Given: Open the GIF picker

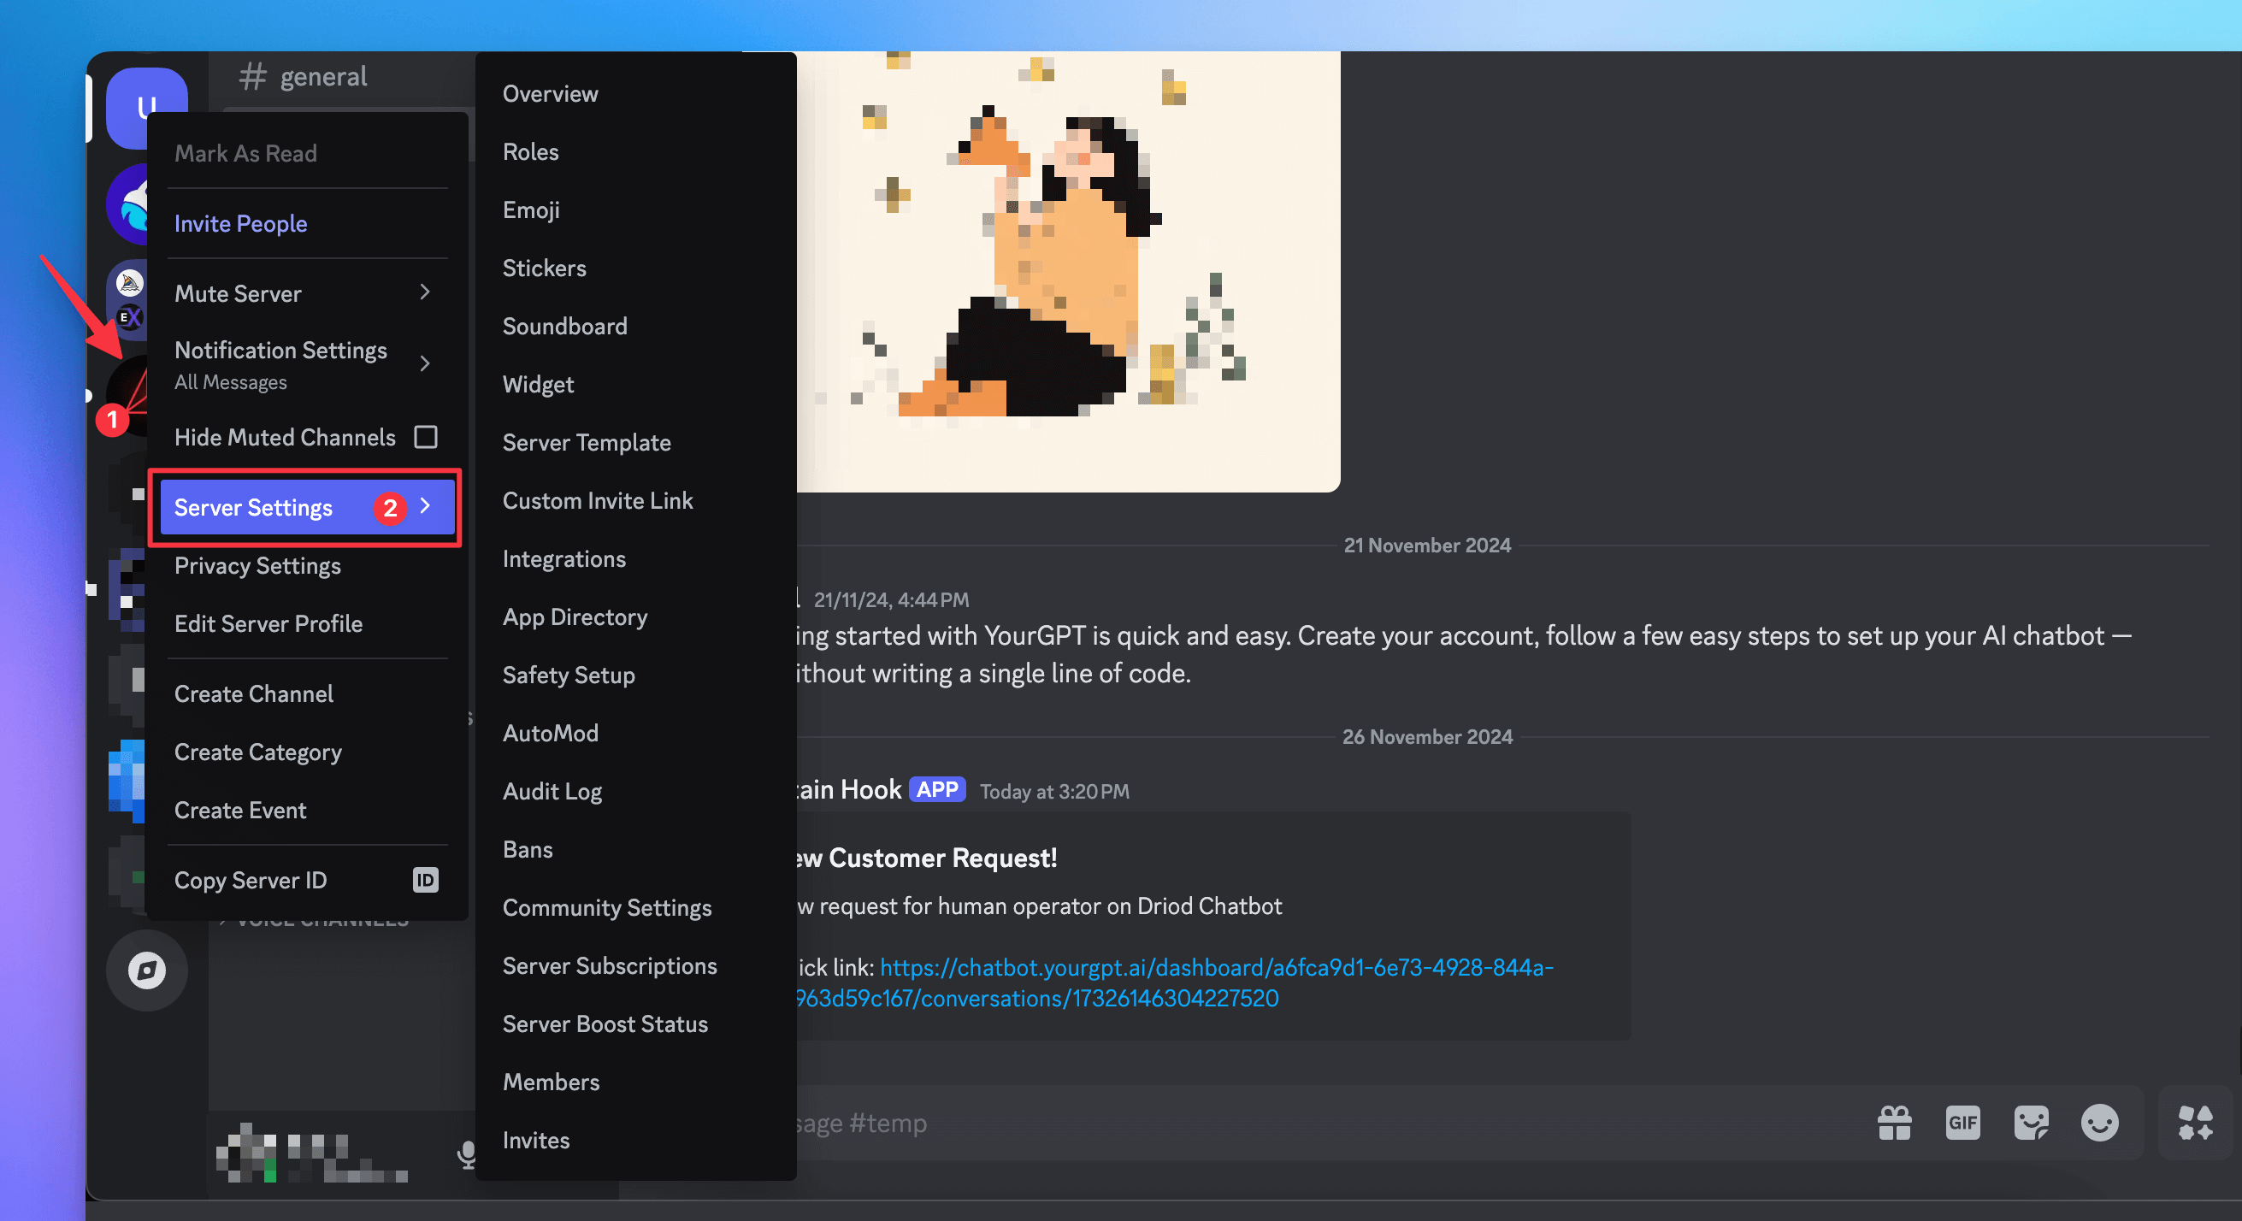Looking at the screenshot, I should tap(1962, 1122).
